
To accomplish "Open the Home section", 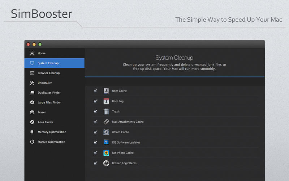I will [55, 53].
